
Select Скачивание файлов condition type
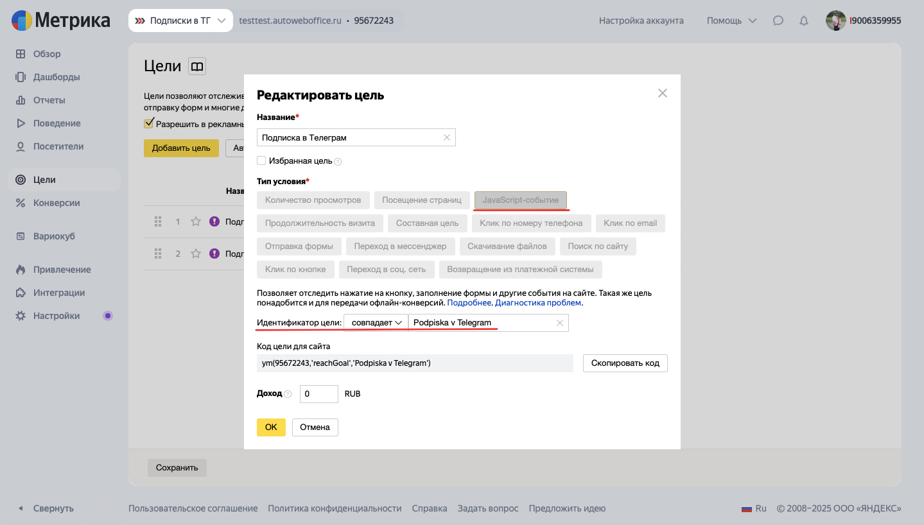[x=507, y=246]
